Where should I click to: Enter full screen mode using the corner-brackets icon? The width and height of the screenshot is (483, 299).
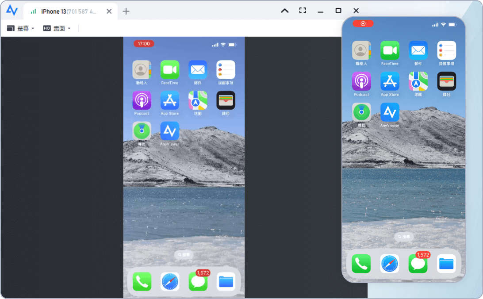303,11
